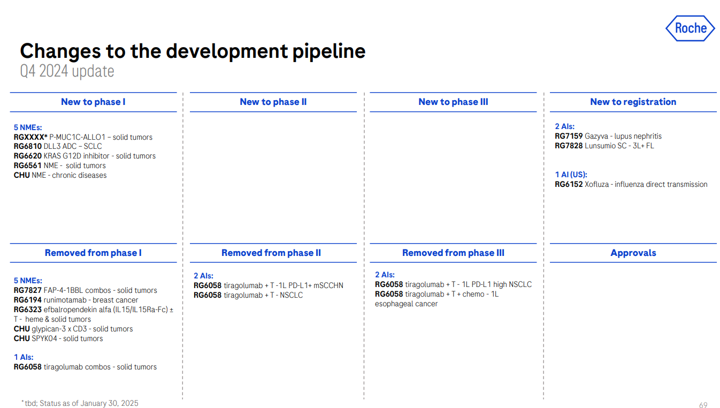
Task: Select the RG7159 Gazyva lupus nephritis entry
Action: [608, 136]
